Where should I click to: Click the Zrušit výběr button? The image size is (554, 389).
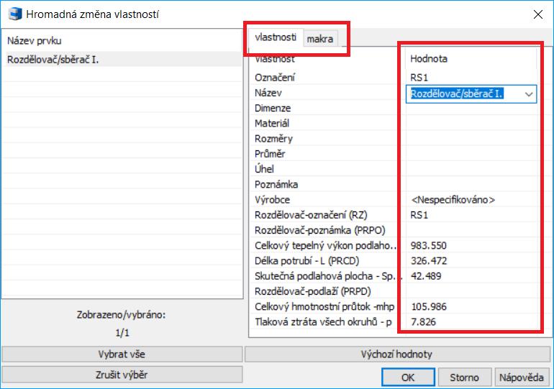pyautogui.click(x=122, y=375)
